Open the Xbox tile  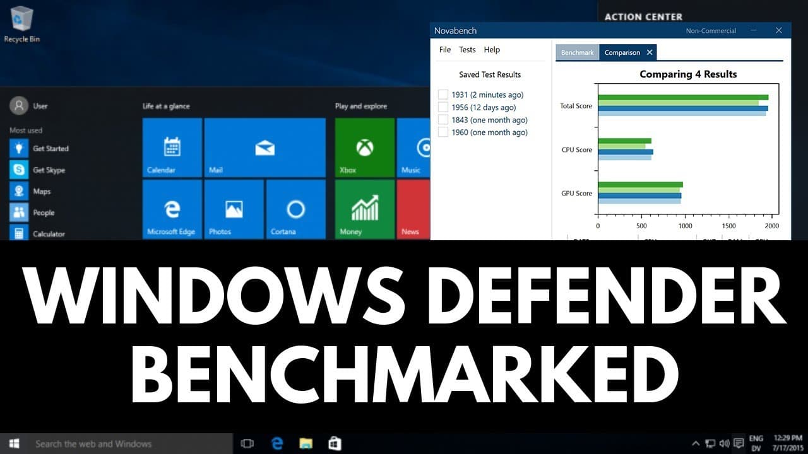pyautogui.click(x=365, y=147)
